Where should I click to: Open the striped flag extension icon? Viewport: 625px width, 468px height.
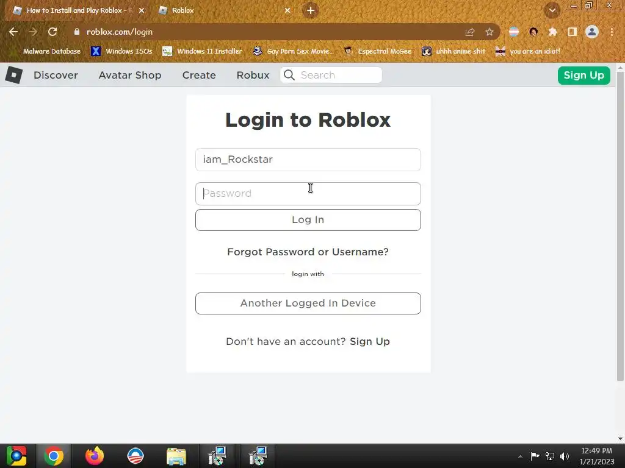point(514,32)
